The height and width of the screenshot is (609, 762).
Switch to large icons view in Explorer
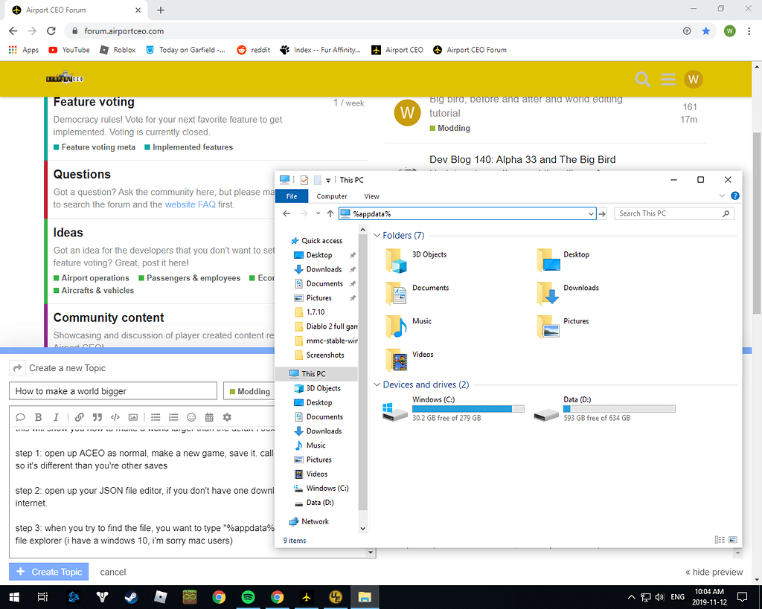[x=732, y=540]
